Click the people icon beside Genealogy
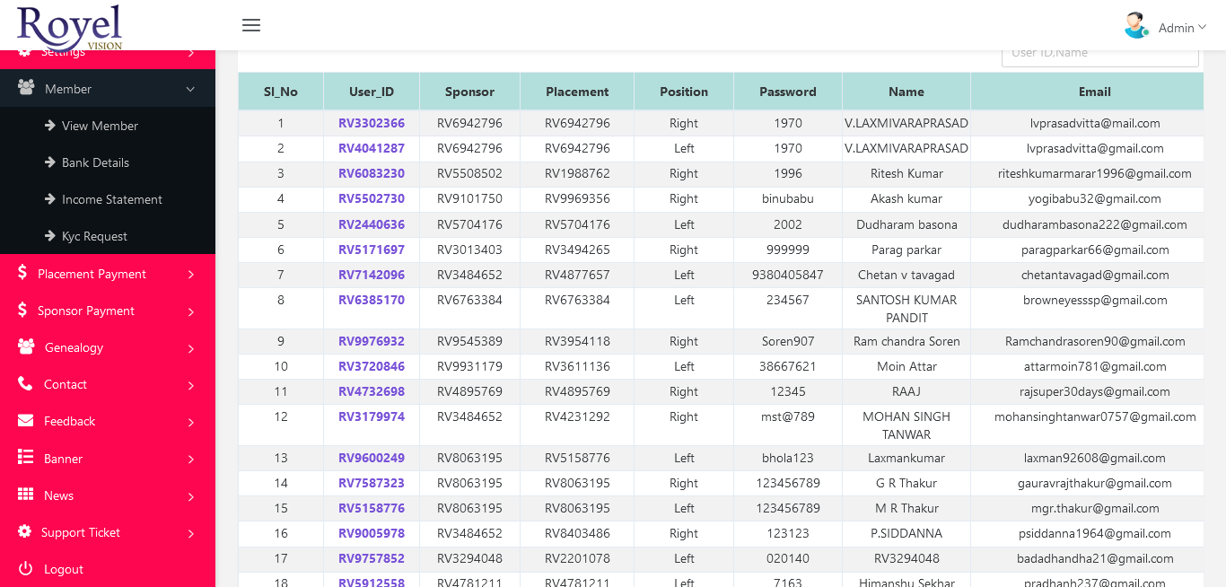The width and height of the screenshot is (1226, 587). point(26,346)
